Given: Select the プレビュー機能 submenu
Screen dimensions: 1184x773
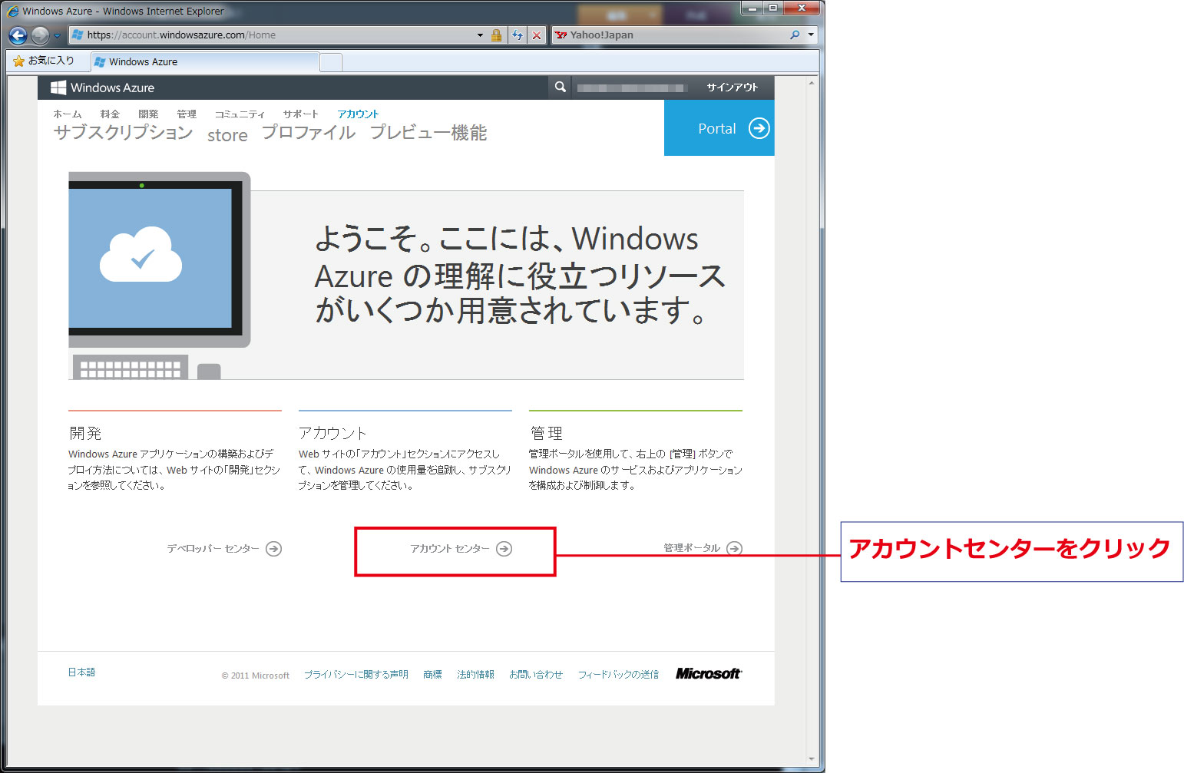Looking at the screenshot, I should [x=428, y=133].
